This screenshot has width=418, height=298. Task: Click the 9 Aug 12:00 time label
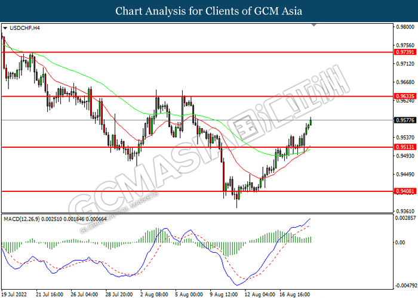coord(225,294)
